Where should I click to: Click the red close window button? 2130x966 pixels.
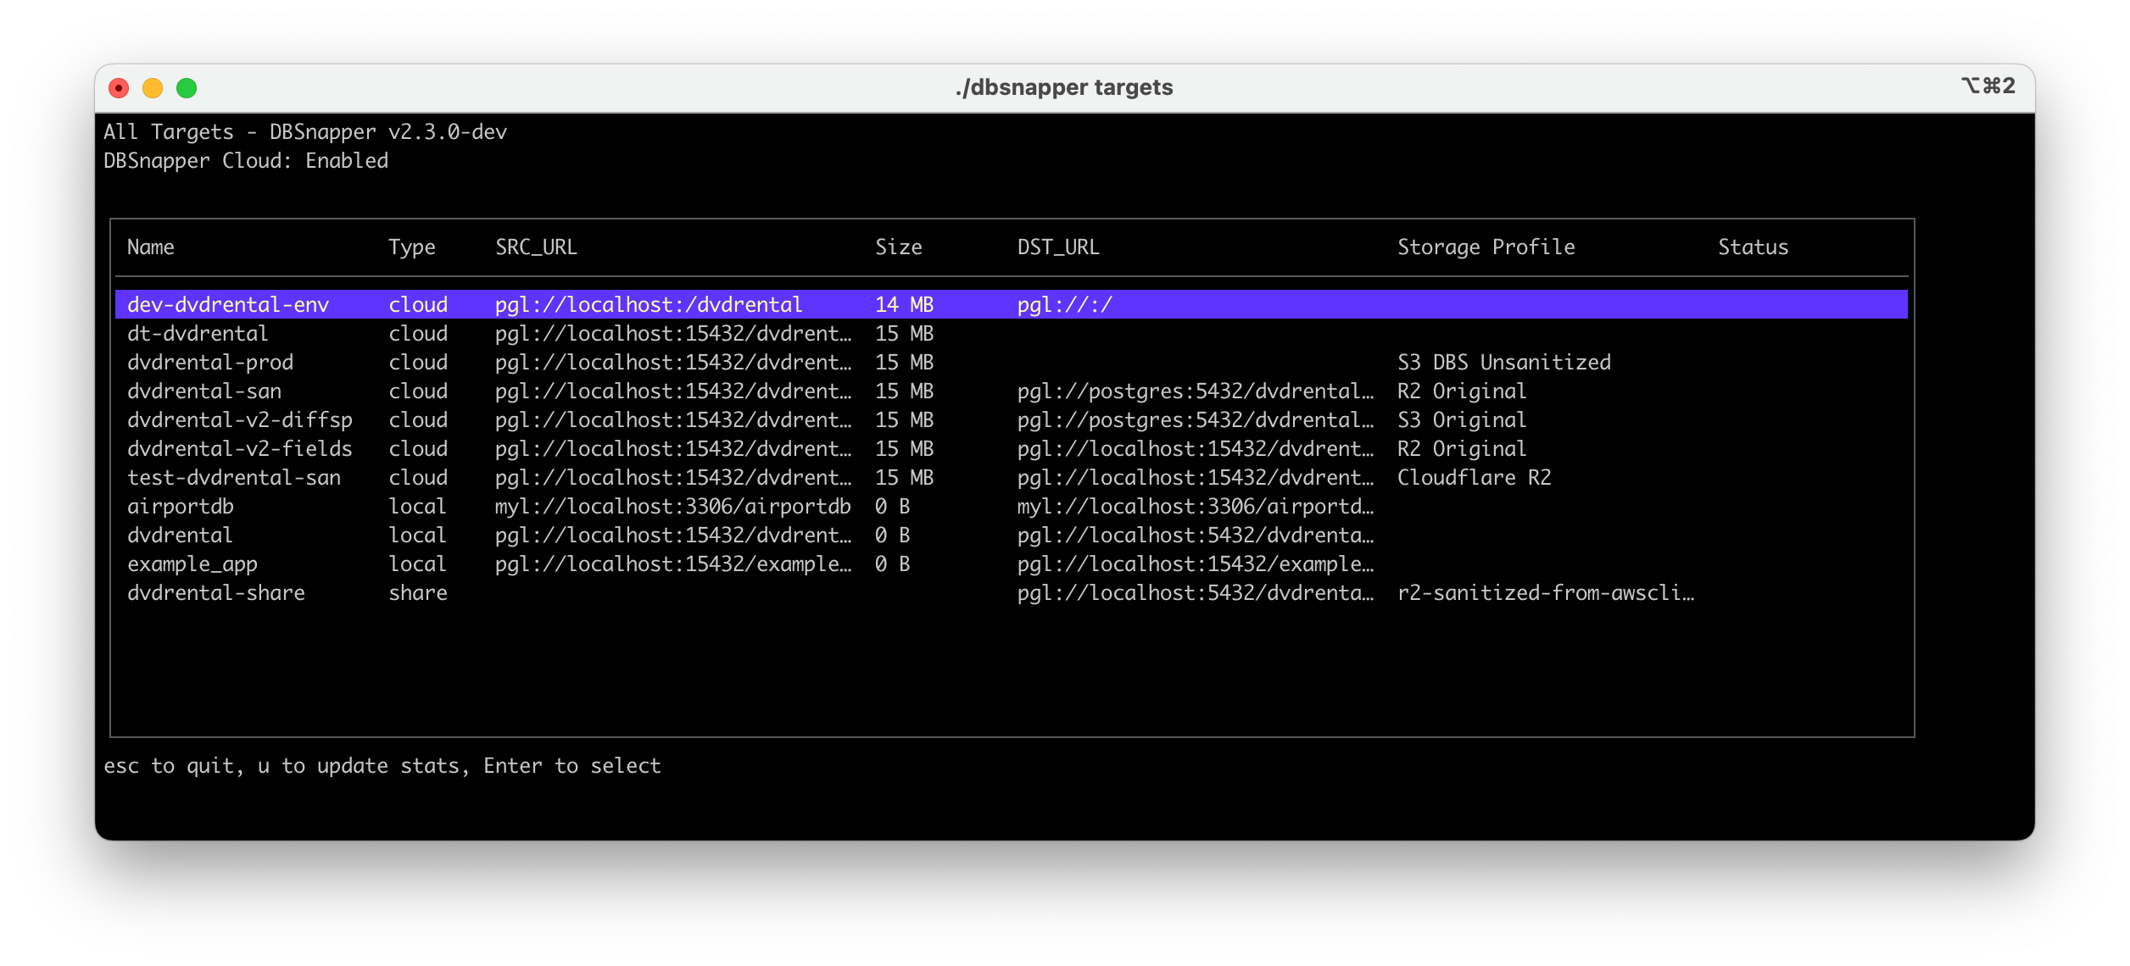119,88
